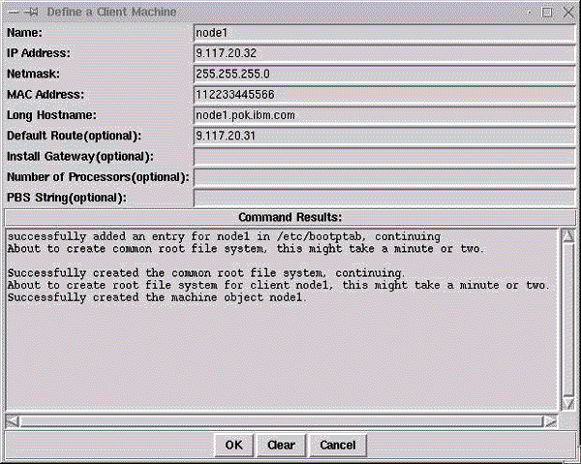Click the pin icon in title bar
581x464 pixels.
click(29, 12)
